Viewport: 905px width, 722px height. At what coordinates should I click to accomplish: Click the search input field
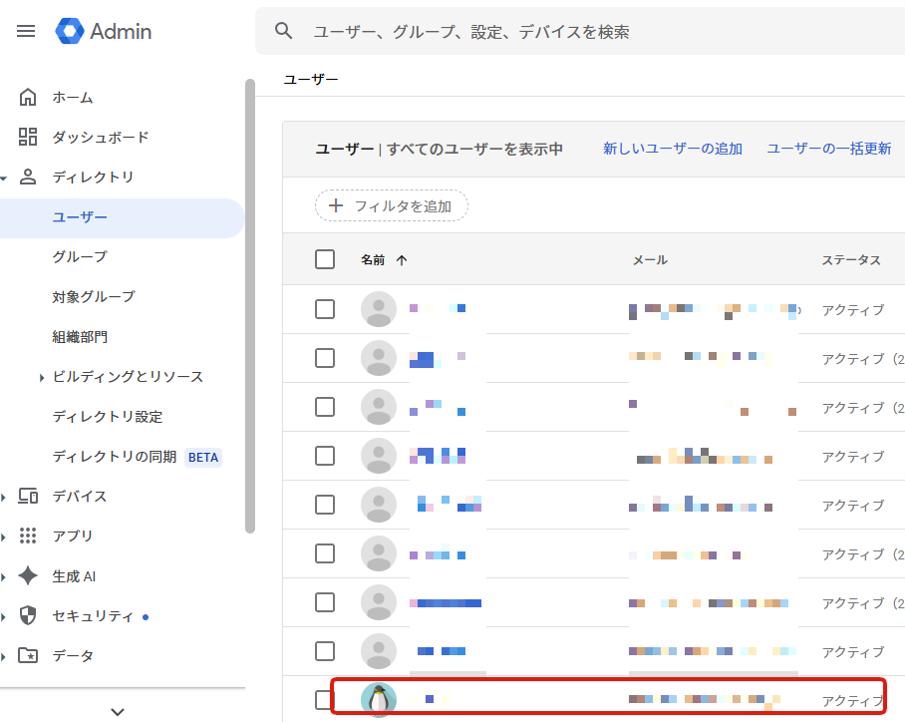pyautogui.click(x=598, y=32)
